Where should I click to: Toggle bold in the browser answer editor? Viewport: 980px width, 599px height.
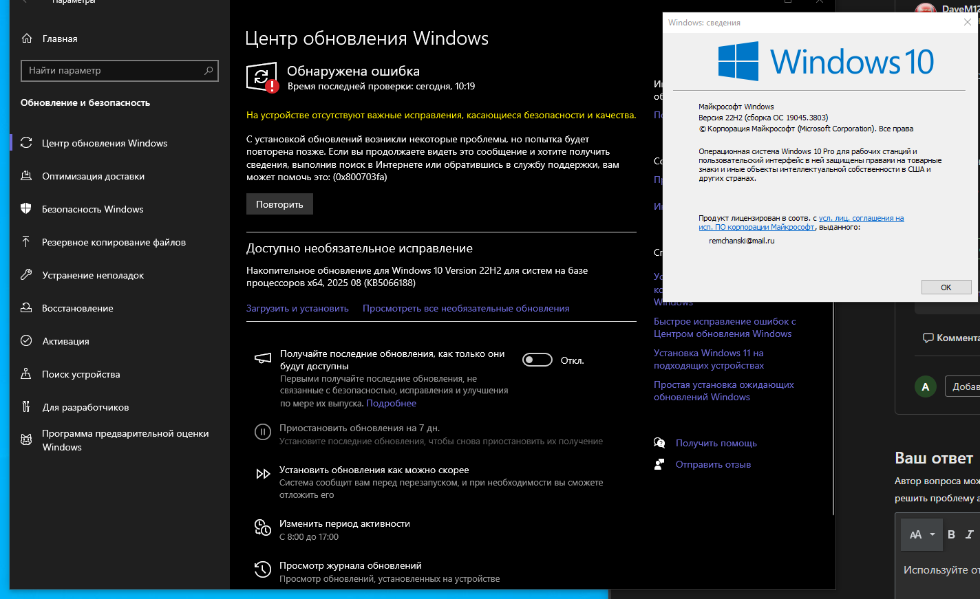[x=951, y=534]
